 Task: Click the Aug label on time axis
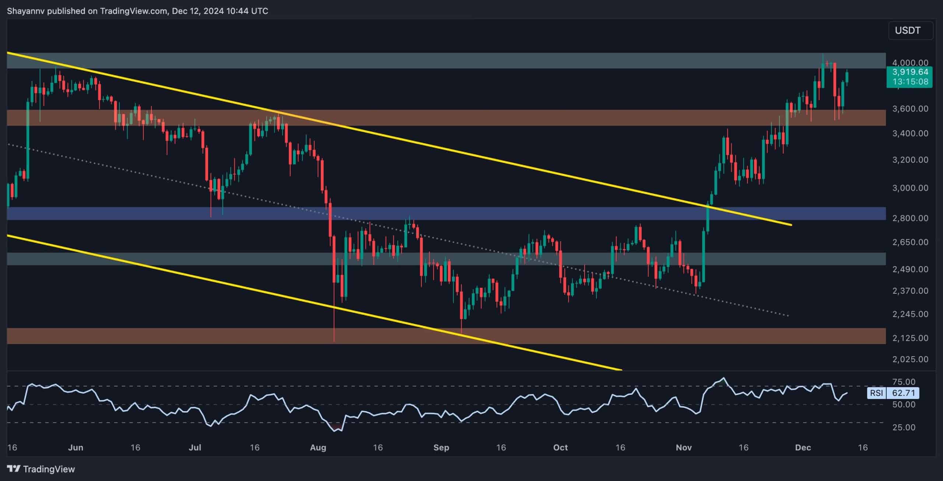point(318,448)
